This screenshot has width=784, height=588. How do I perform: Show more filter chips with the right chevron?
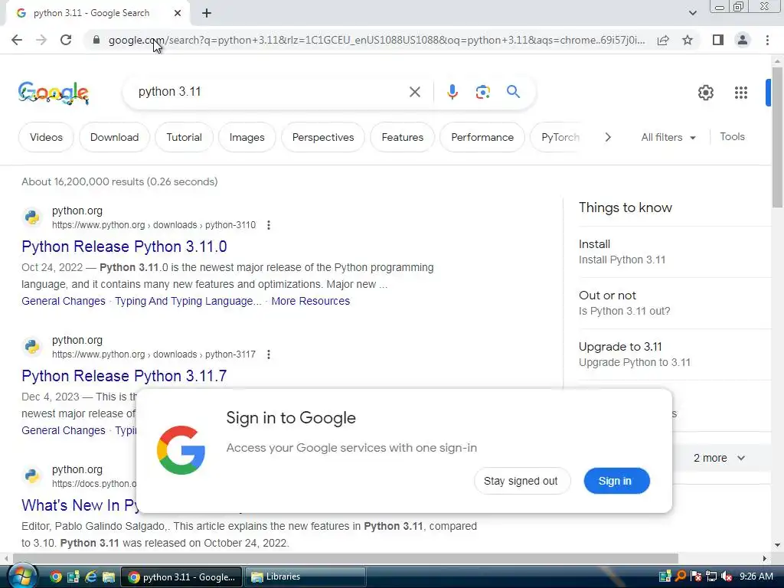click(607, 137)
